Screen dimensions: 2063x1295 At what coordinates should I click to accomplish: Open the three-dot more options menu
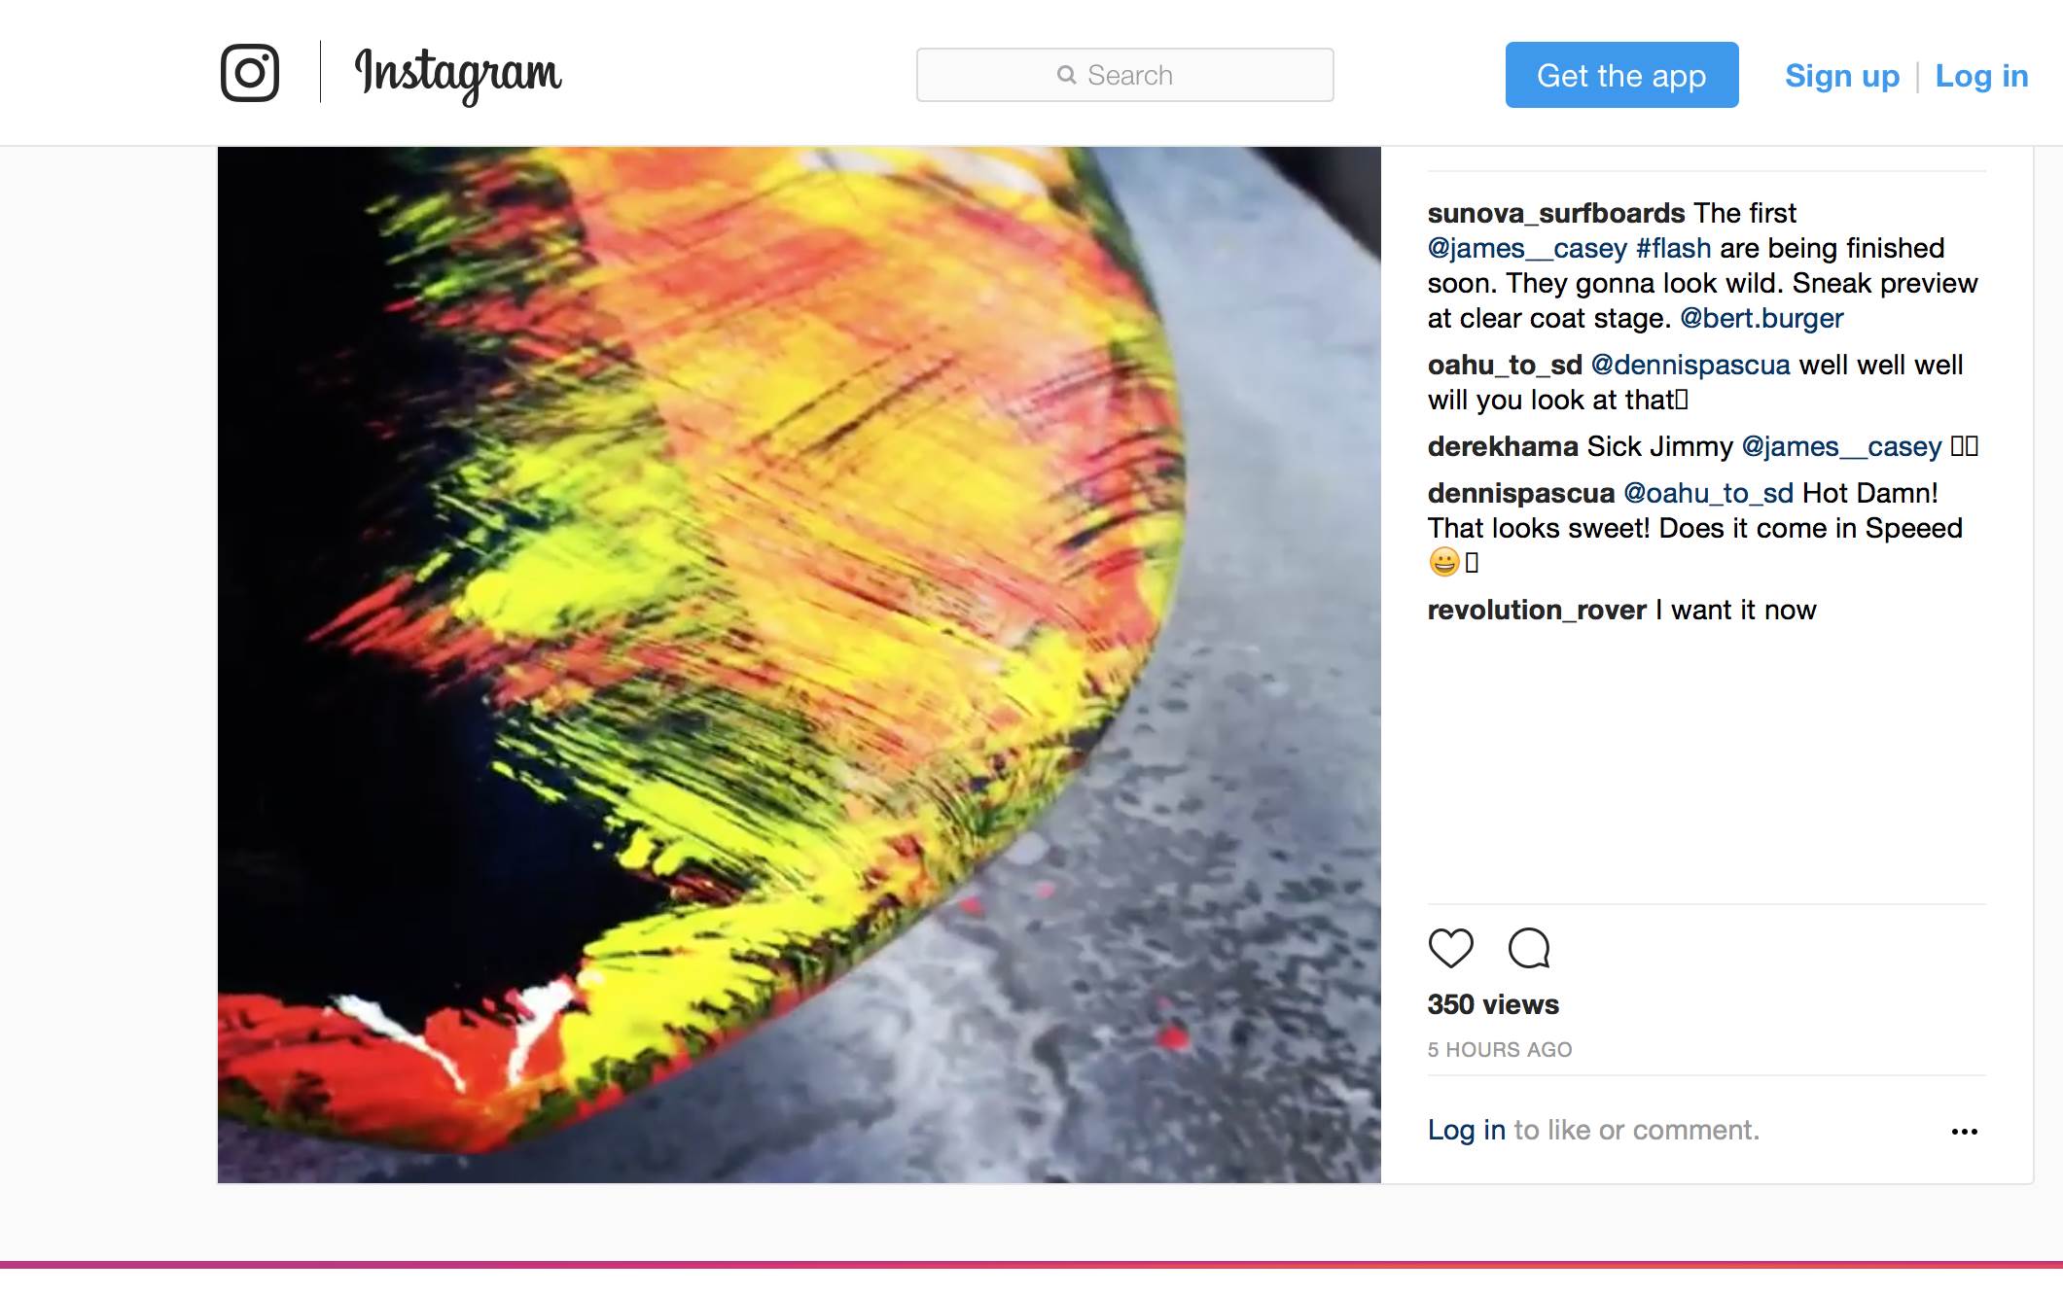(1964, 1132)
